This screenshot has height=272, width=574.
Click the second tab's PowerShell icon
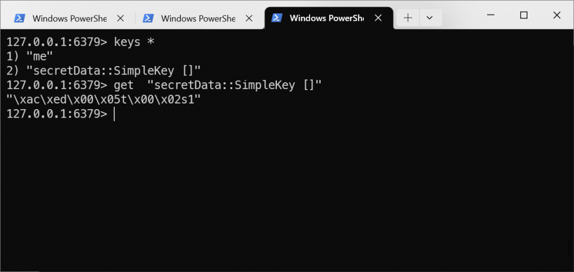pos(148,18)
